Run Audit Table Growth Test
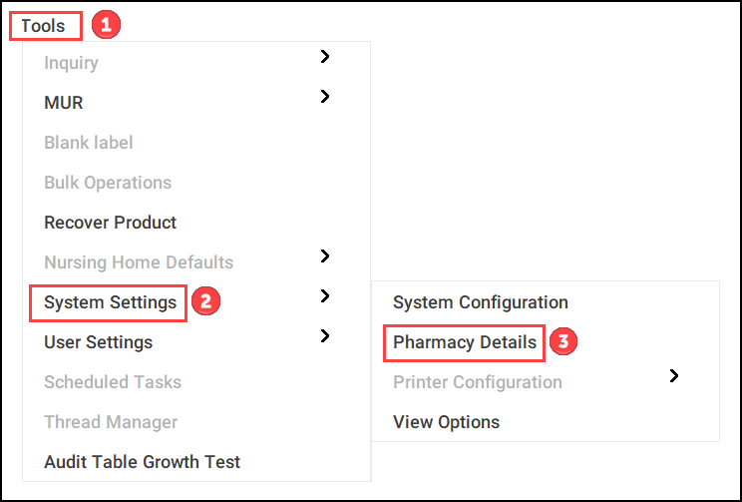This screenshot has width=742, height=502. click(x=142, y=462)
